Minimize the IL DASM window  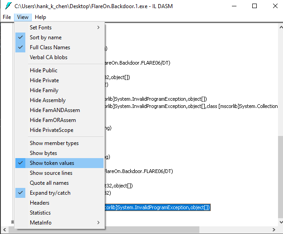[234, 6]
